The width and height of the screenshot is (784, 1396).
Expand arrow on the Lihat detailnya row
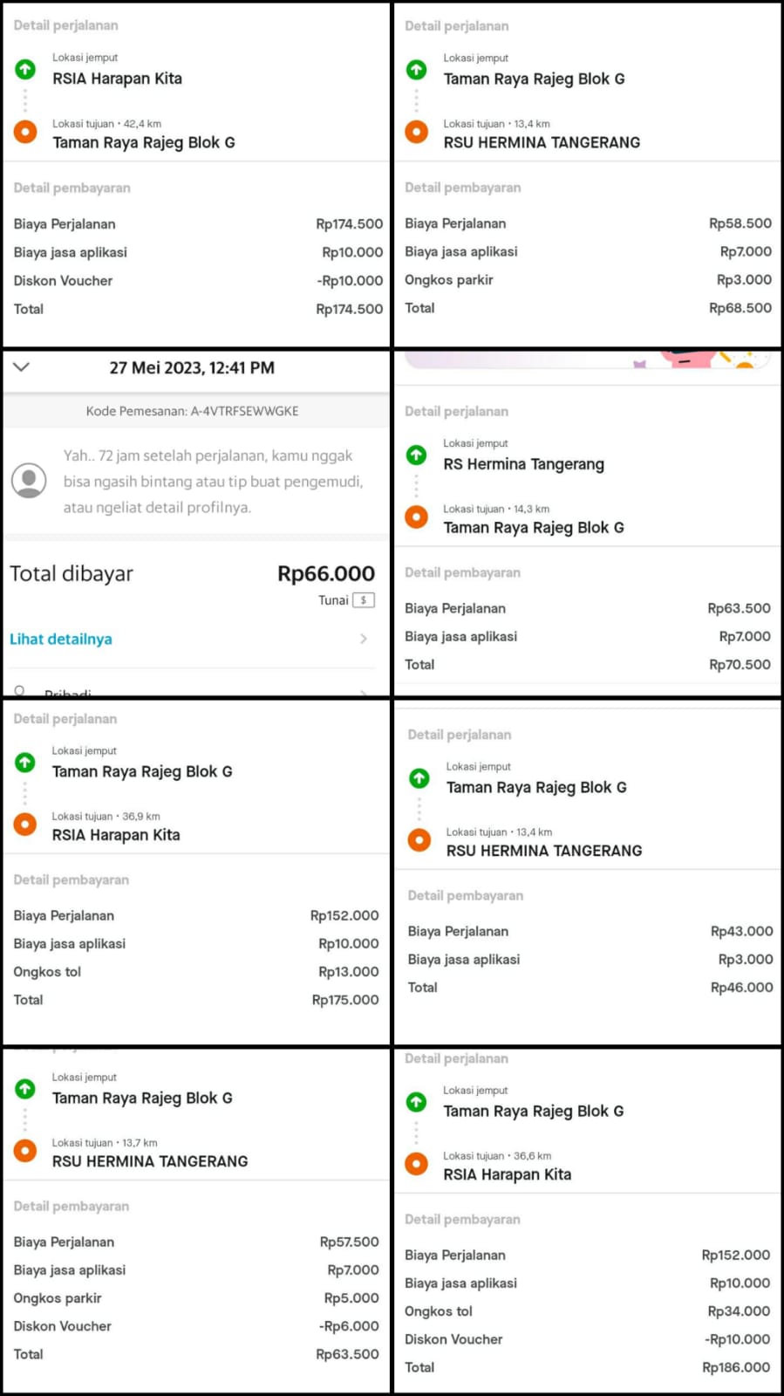click(x=364, y=640)
